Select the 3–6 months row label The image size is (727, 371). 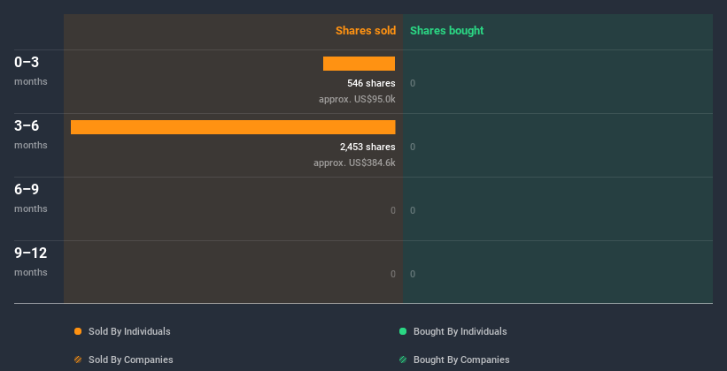point(31,134)
